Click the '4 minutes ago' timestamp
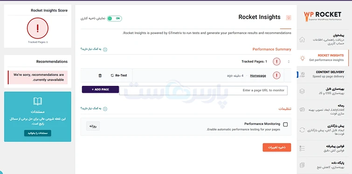The image size is (352, 174). click(235, 76)
